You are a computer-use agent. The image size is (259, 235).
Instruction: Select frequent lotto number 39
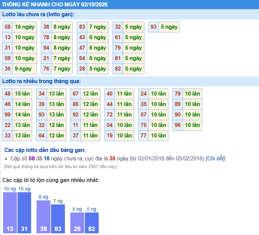point(42,104)
